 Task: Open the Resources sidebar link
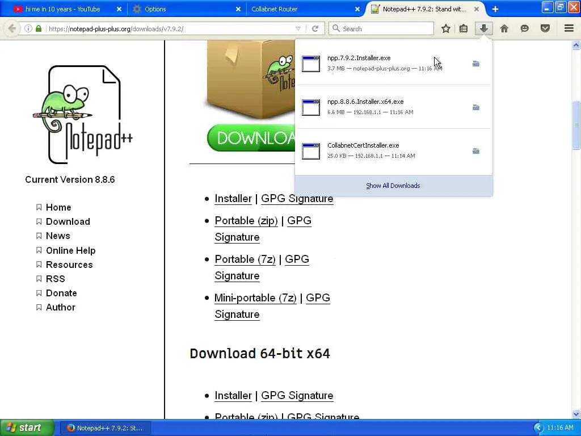pyautogui.click(x=69, y=265)
